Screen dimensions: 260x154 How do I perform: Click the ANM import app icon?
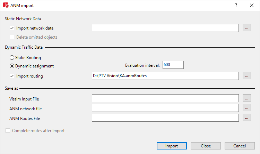pos(6,6)
